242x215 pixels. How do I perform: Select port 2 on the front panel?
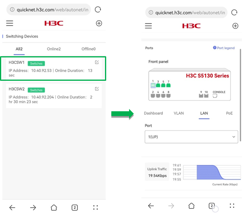(x=153, y=96)
